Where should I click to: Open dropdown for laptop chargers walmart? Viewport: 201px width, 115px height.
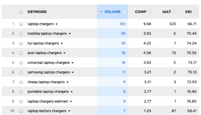click(71, 101)
